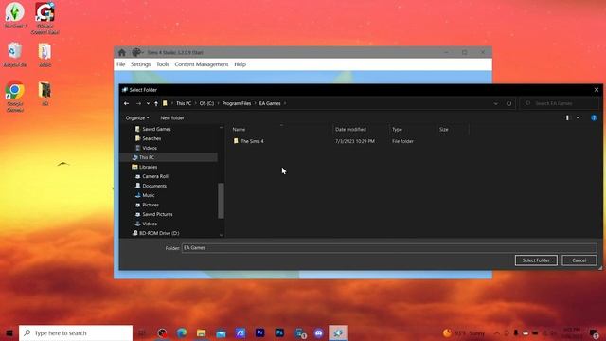This screenshot has width=606, height=341.
Task: Open Discord from the taskbar
Action: pyautogui.click(x=318, y=332)
